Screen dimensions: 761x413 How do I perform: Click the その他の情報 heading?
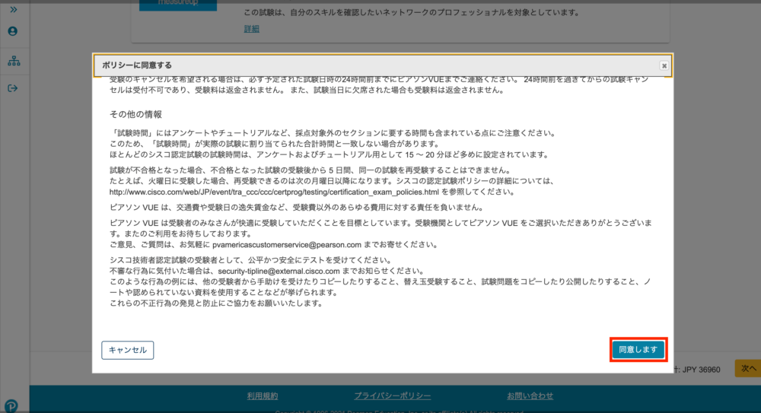[135, 115]
